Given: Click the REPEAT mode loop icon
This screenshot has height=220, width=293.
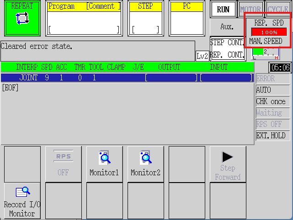Looking at the screenshot, I should [x=22, y=18].
